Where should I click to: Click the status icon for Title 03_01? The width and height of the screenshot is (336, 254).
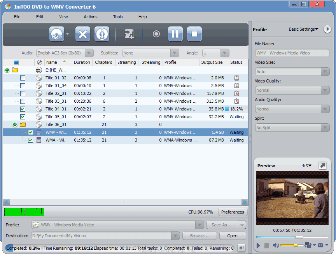[236, 101]
